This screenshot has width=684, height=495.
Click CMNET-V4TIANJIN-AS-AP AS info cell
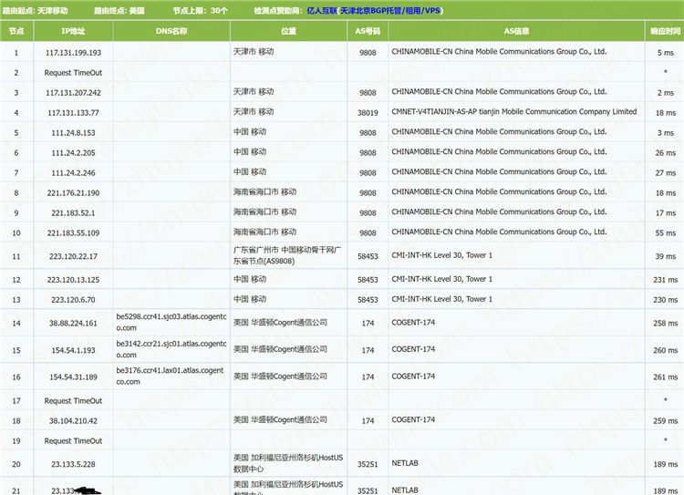point(513,111)
